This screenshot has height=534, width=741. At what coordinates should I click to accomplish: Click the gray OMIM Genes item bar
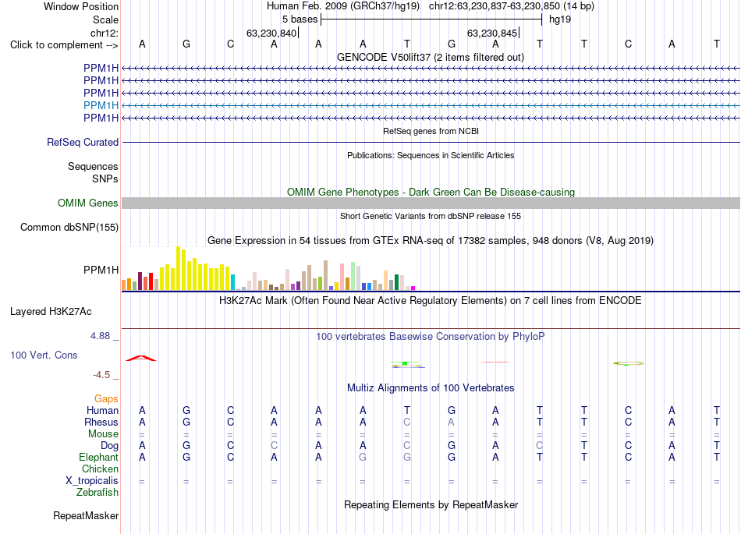coord(431,203)
